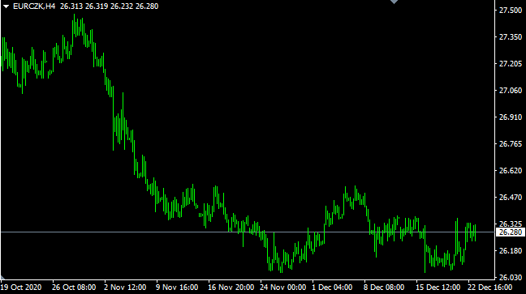Image resolution: width=526 pixels, height=294 pixels.
Task: Click the 27.500 price scale label
Action: click(x=511, y=11)
